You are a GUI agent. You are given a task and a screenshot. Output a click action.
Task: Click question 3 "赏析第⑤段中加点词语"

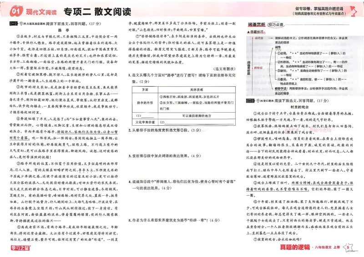pyautogui.click(x=165, y=156)
